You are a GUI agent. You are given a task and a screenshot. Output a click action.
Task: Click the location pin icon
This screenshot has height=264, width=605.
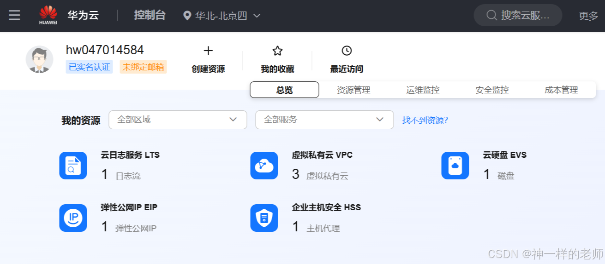click(x=187, y=16)
